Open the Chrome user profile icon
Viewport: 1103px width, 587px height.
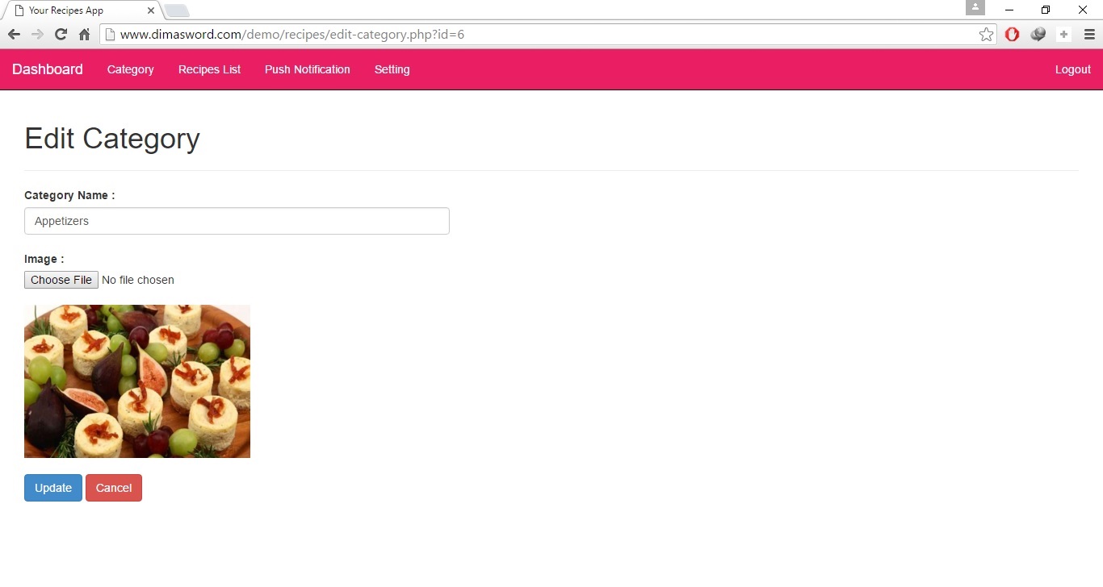[x=975, y=8]
